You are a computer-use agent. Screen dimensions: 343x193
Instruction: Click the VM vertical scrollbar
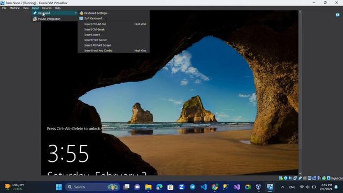pos(300,93)
